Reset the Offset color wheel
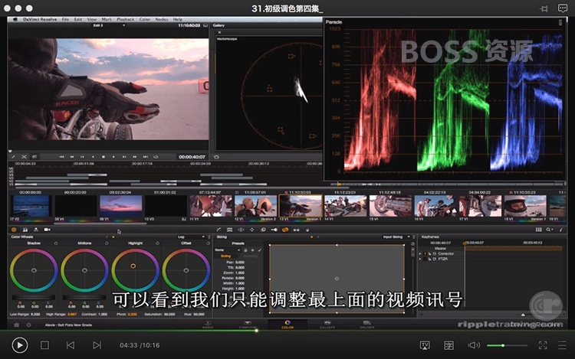The width and height of the screenshot is (575, 359). pyautogui.click(x=208, y=243)
